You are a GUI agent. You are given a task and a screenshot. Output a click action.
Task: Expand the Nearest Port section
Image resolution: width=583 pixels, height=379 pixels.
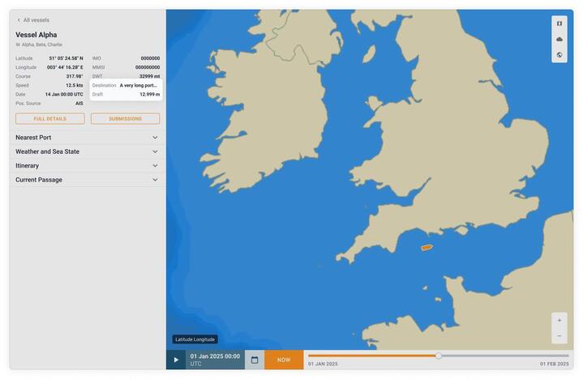pyautogui.click(x=87, y=138)
